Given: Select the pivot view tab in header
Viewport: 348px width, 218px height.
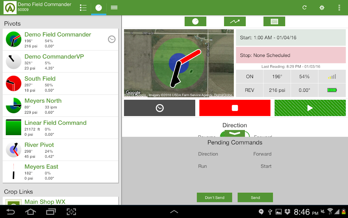Looking at the screenshot, I should pos(99,8).
